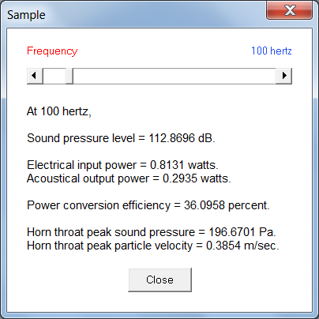Click Electrical input power 0.8131 watts text
The height and width of the screenshot is (319, 319).
coord(122,165)
